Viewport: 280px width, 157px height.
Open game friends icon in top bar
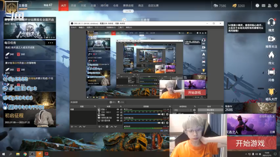coord(269,6)
